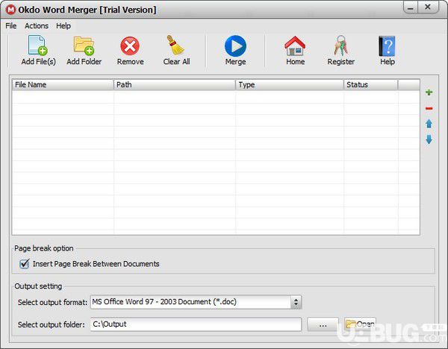Move item up with blue up arrow
The image size is (448, 349).
point(429,124)
